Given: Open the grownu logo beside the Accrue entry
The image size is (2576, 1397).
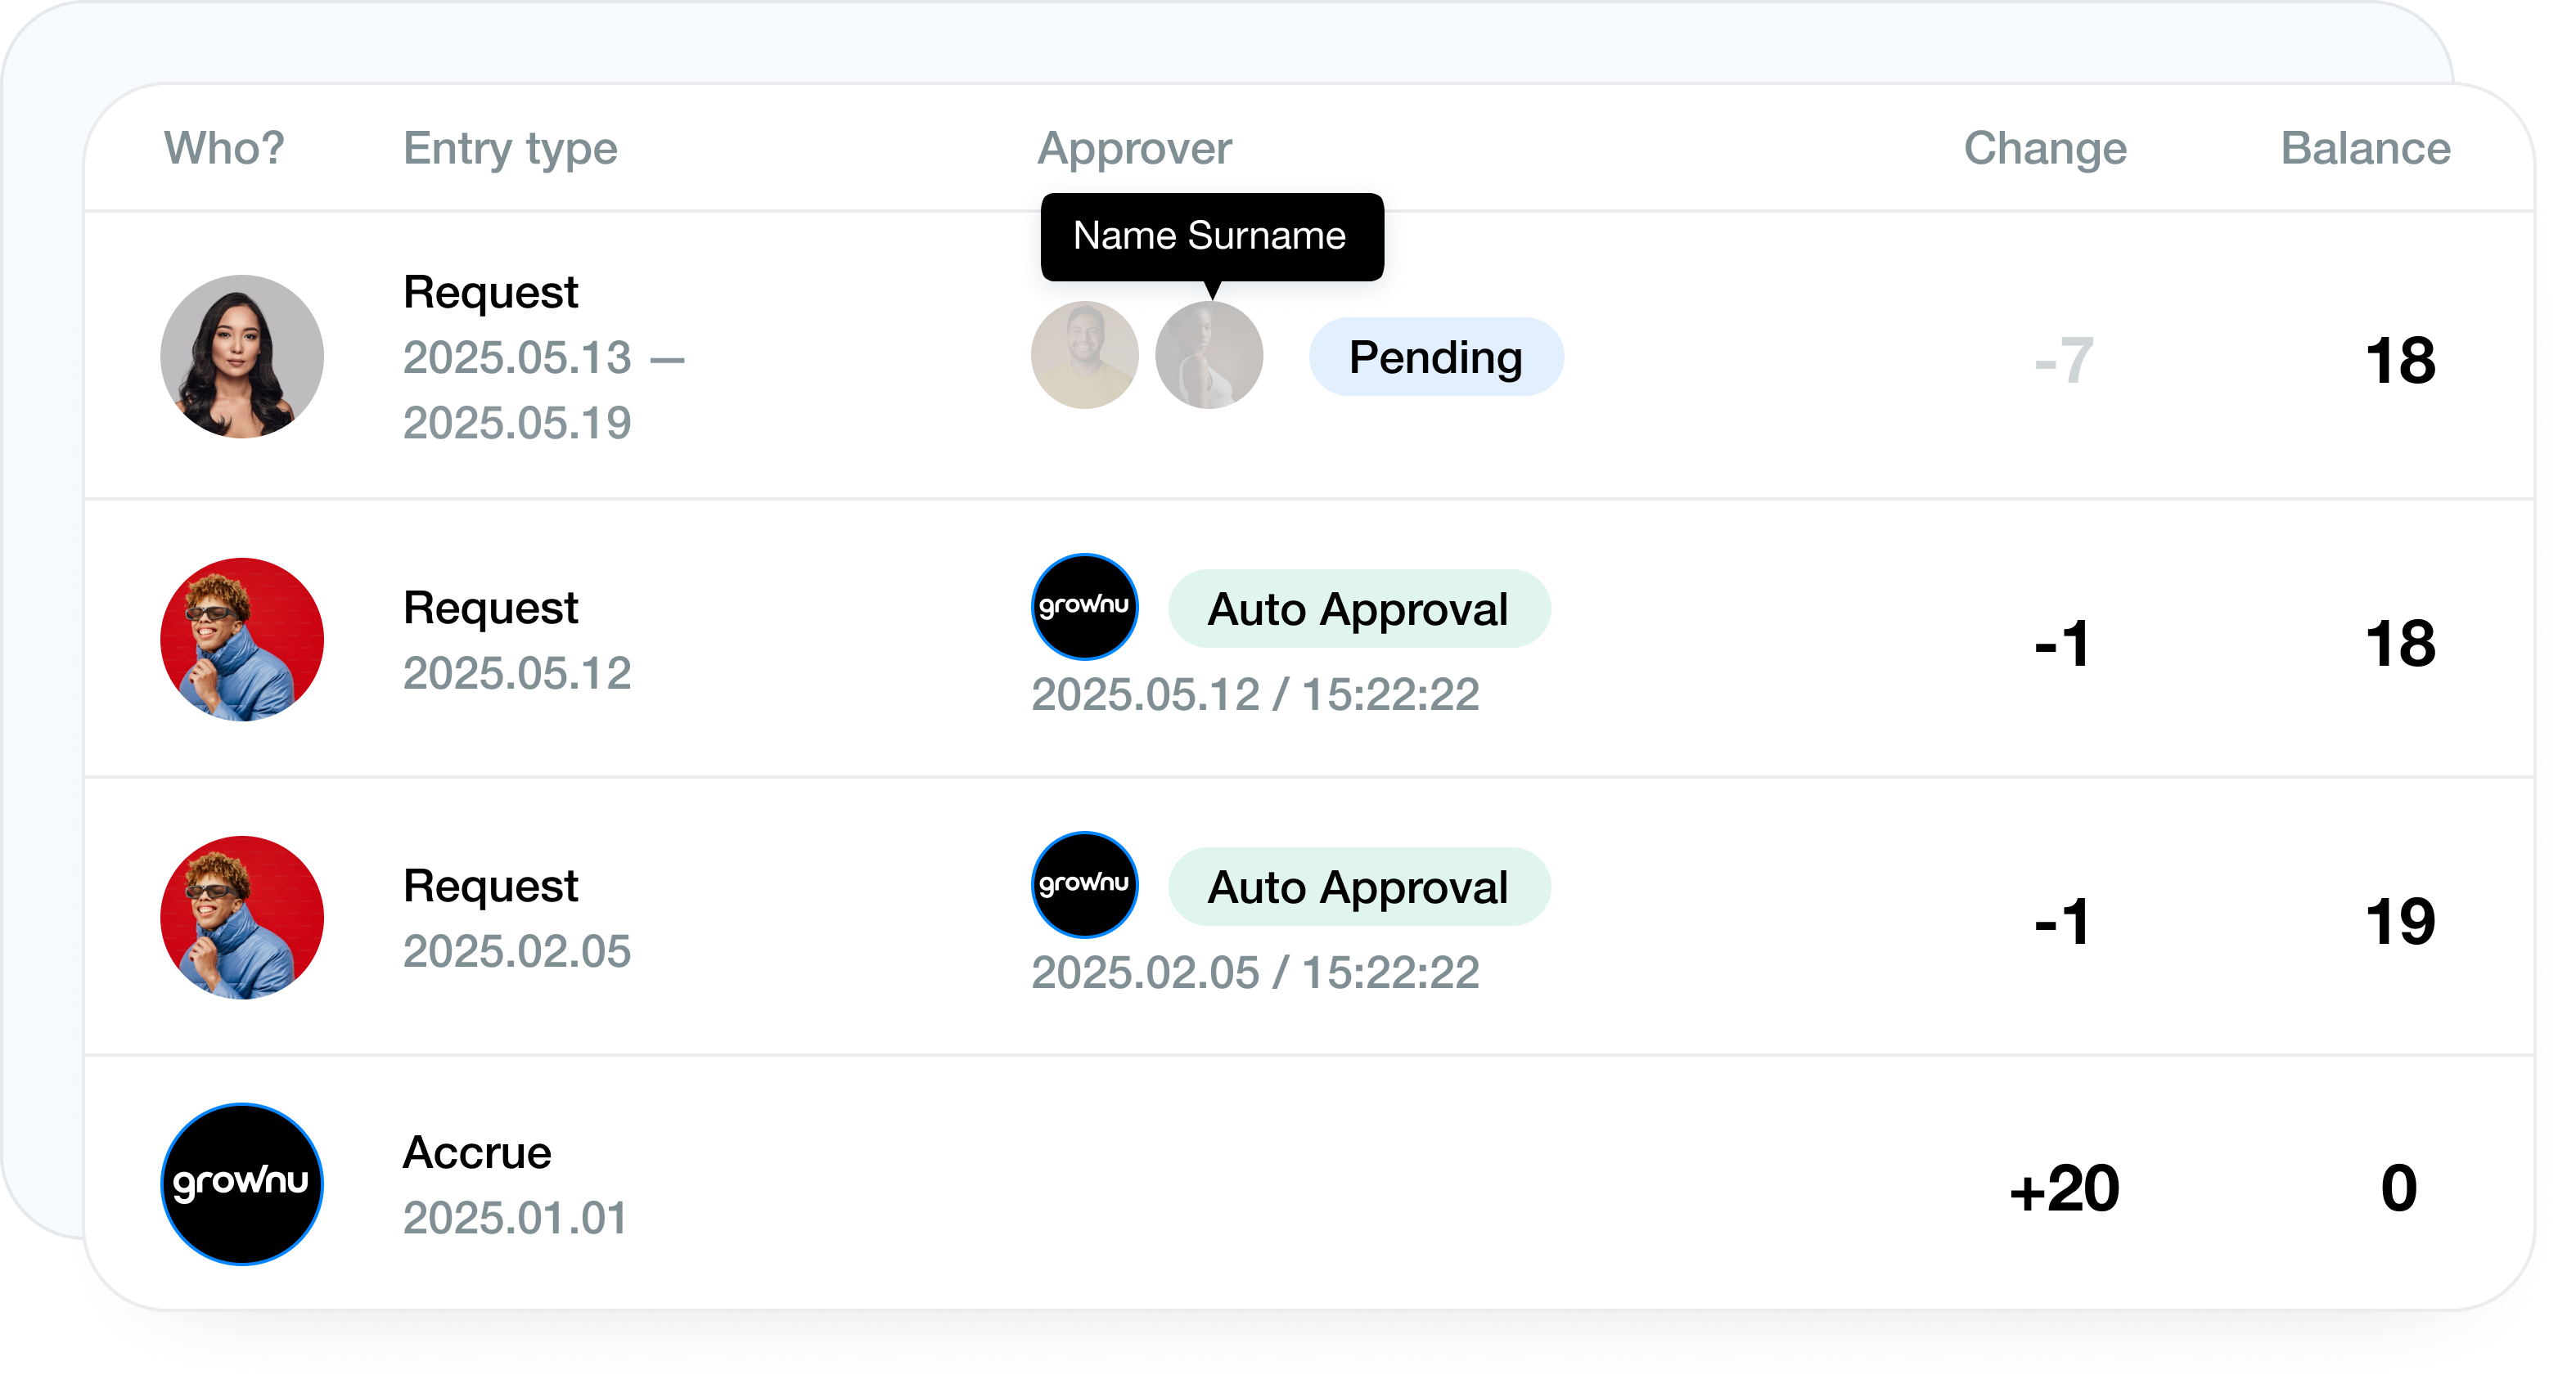Looking at the screenshot, I should [242, 1184].
